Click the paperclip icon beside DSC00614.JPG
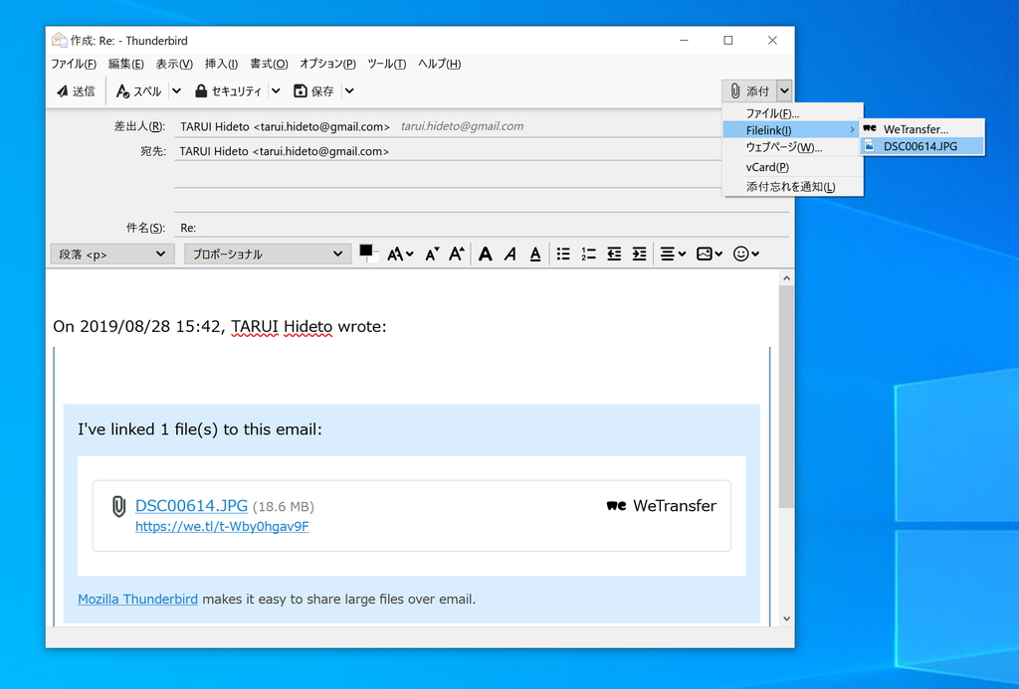 (x=118, y=506)
